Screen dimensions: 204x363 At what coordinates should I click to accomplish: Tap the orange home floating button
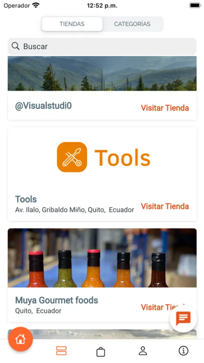point(21,339)
